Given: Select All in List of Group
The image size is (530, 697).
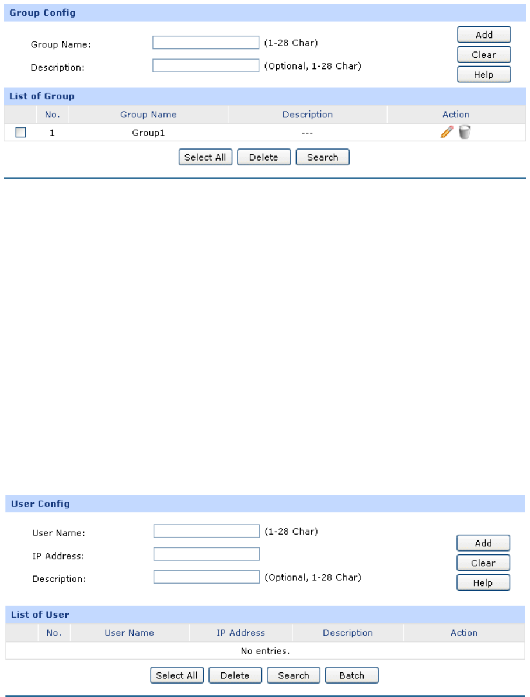Looking at the screenshot, I should coord(205,157).
